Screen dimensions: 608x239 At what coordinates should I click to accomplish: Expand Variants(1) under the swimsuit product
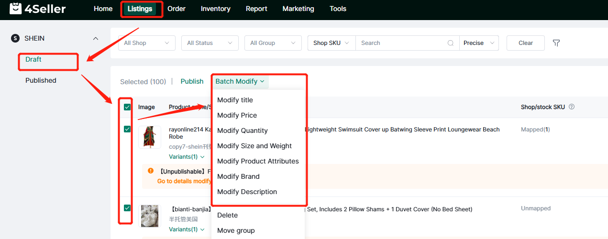187,157
